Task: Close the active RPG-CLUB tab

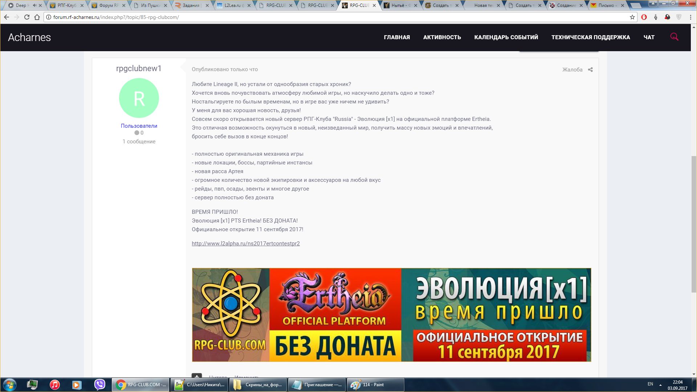Action: [374, 5]
